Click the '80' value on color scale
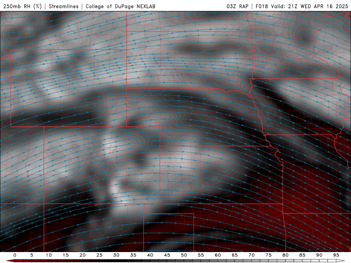The height and width of the screenshot is (263, 351). (x=285, y=255)
